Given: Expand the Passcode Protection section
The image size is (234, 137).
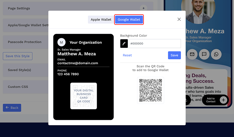Looking at the screenshot, I should pyautogui.click(x=26, y=42).
